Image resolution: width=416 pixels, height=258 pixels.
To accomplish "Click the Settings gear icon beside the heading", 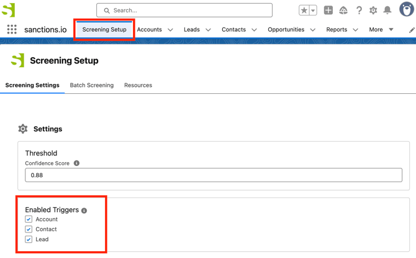I will tap(23, 129).
